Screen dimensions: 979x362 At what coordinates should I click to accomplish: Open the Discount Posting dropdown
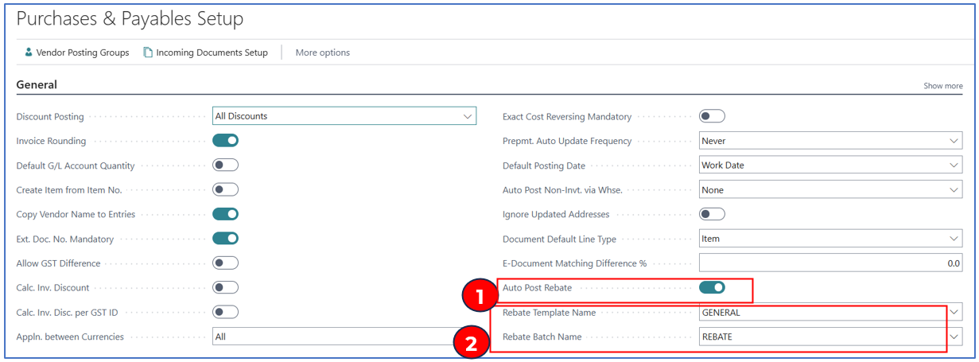coord(467,116)
